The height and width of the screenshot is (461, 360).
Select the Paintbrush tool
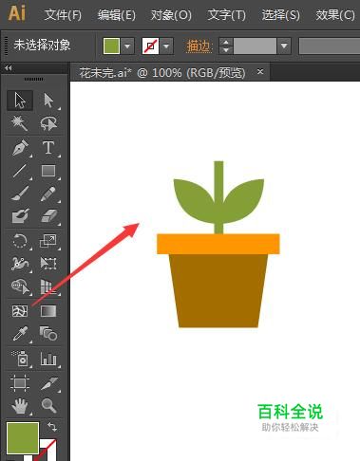(20, 194)
